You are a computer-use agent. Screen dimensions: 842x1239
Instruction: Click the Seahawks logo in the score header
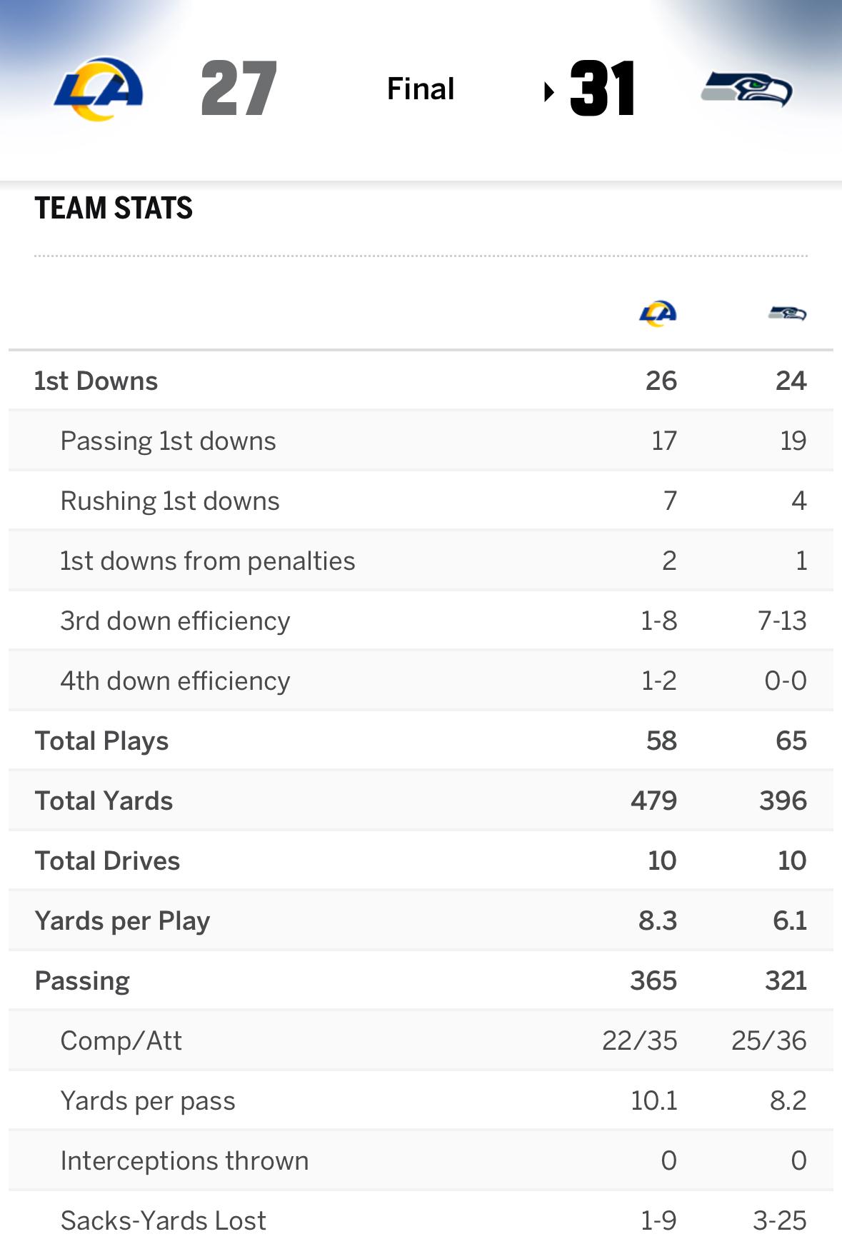[x=746, y=89]
